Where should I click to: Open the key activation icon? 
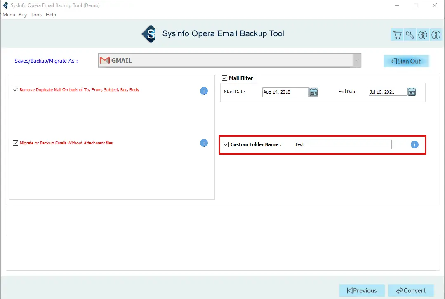[410, 35]
